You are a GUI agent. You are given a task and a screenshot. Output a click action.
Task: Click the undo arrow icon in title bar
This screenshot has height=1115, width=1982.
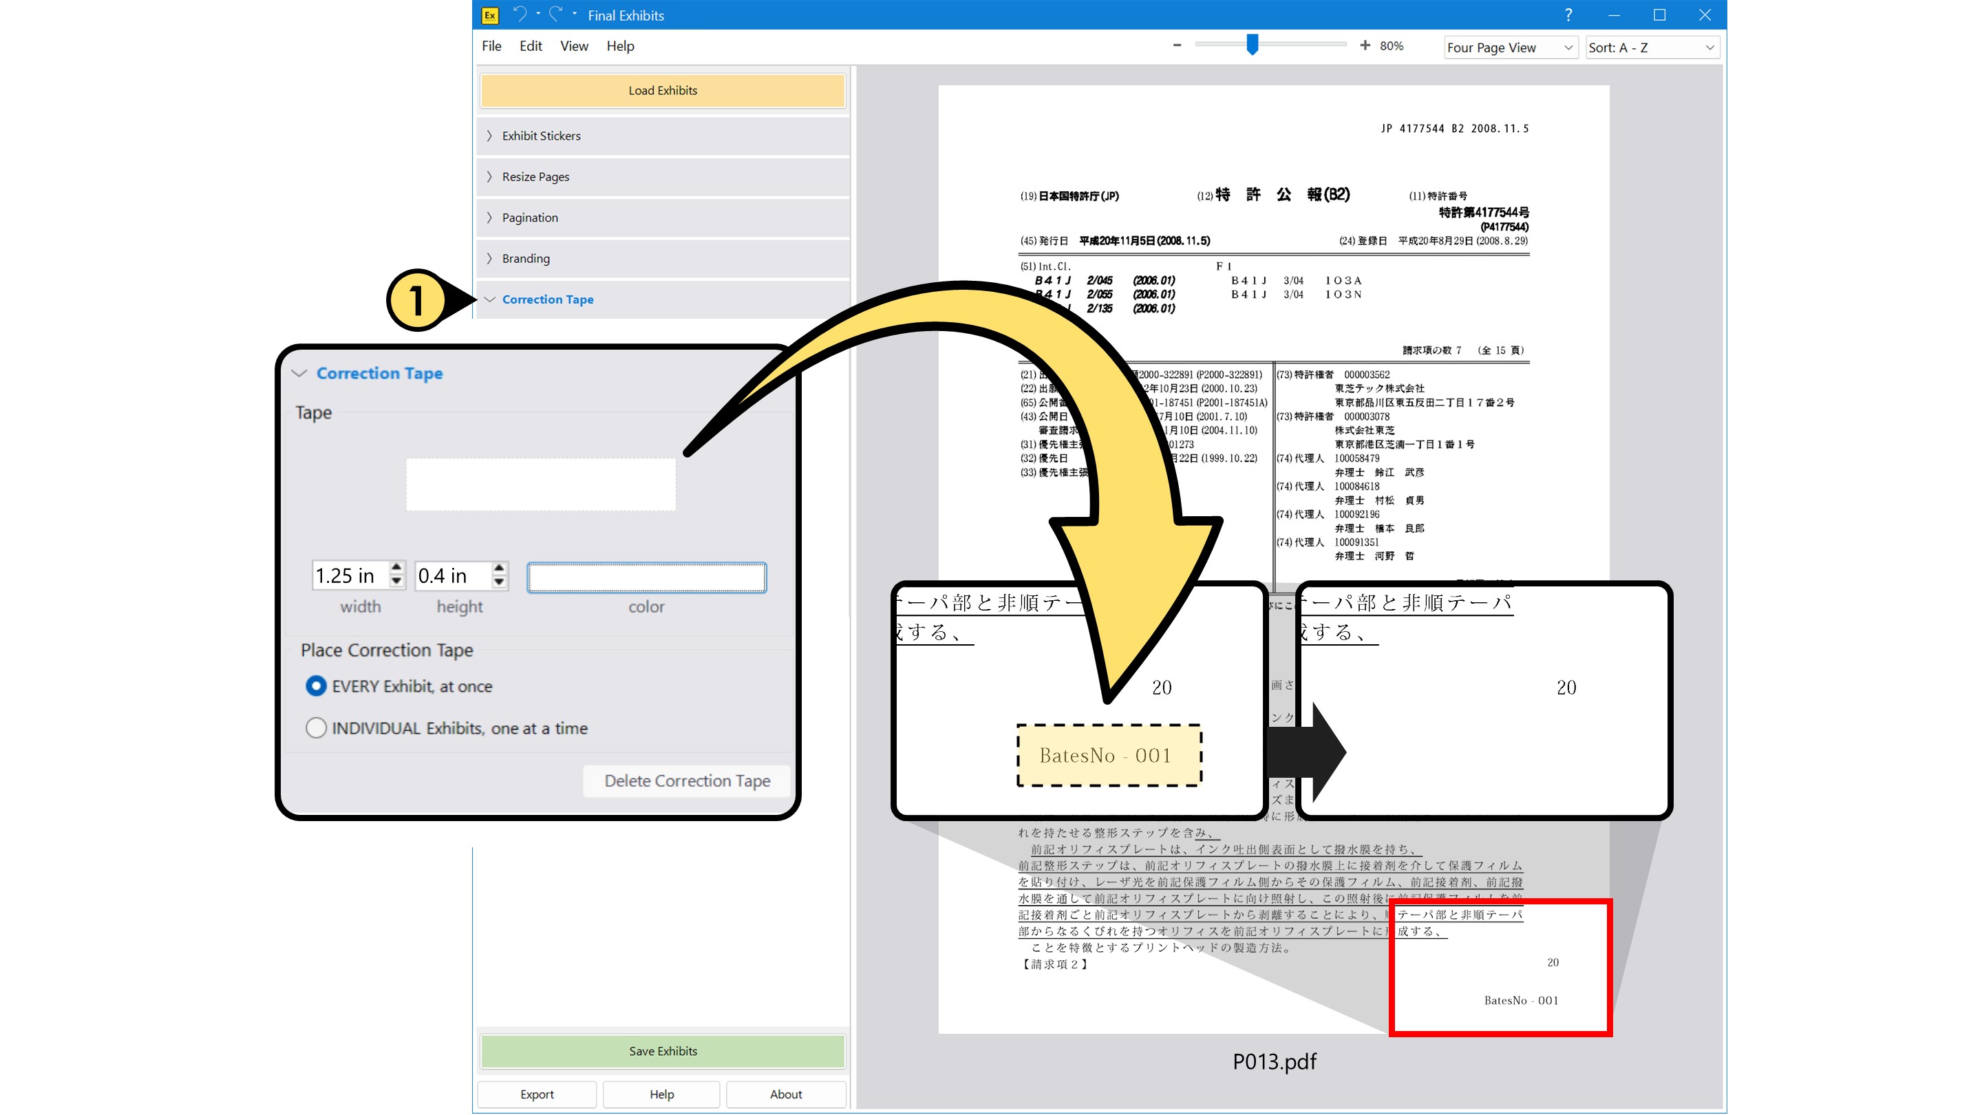(x=520, y=14)
